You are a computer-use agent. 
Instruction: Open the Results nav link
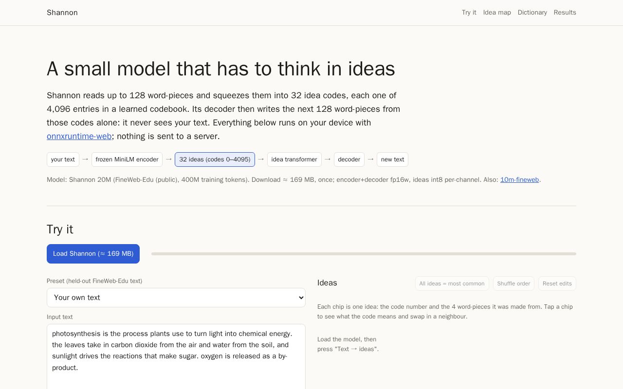(x=565, y=13)
